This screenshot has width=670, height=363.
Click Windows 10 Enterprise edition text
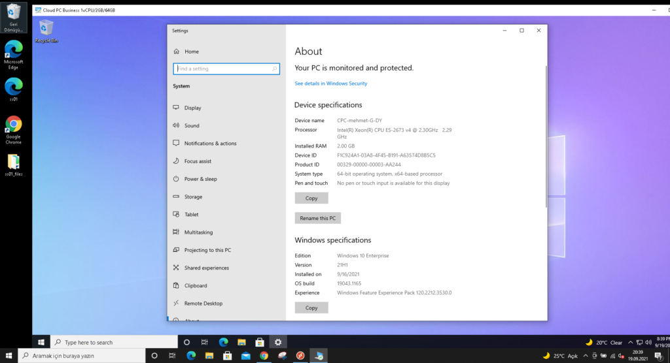362,256
